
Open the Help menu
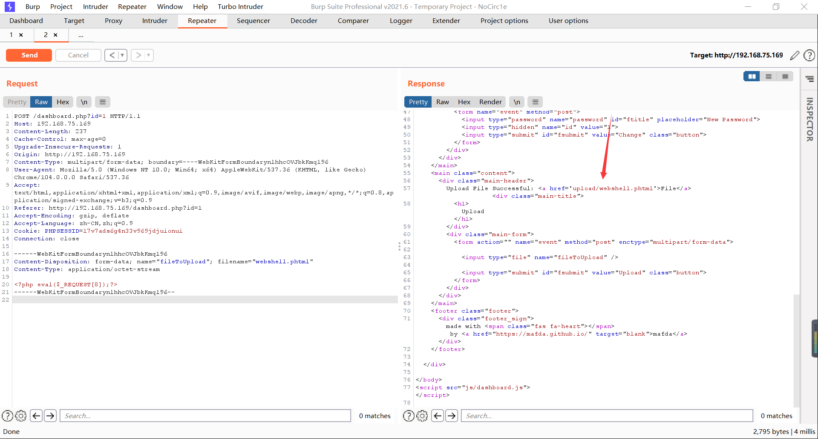[200, 6]
